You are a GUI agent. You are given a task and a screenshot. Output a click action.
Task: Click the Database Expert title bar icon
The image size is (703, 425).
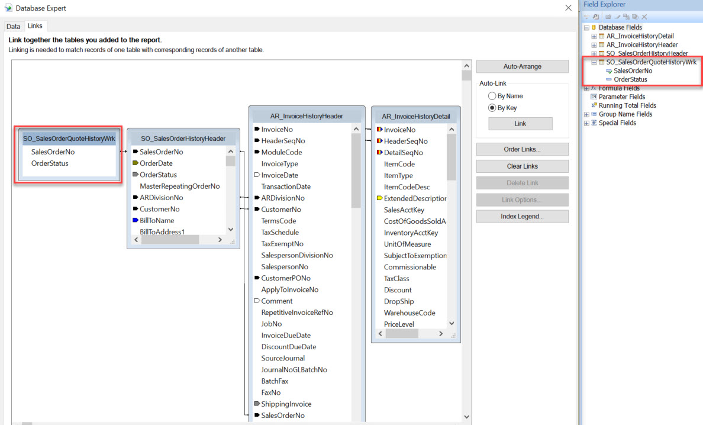click(x=8, y=8)
